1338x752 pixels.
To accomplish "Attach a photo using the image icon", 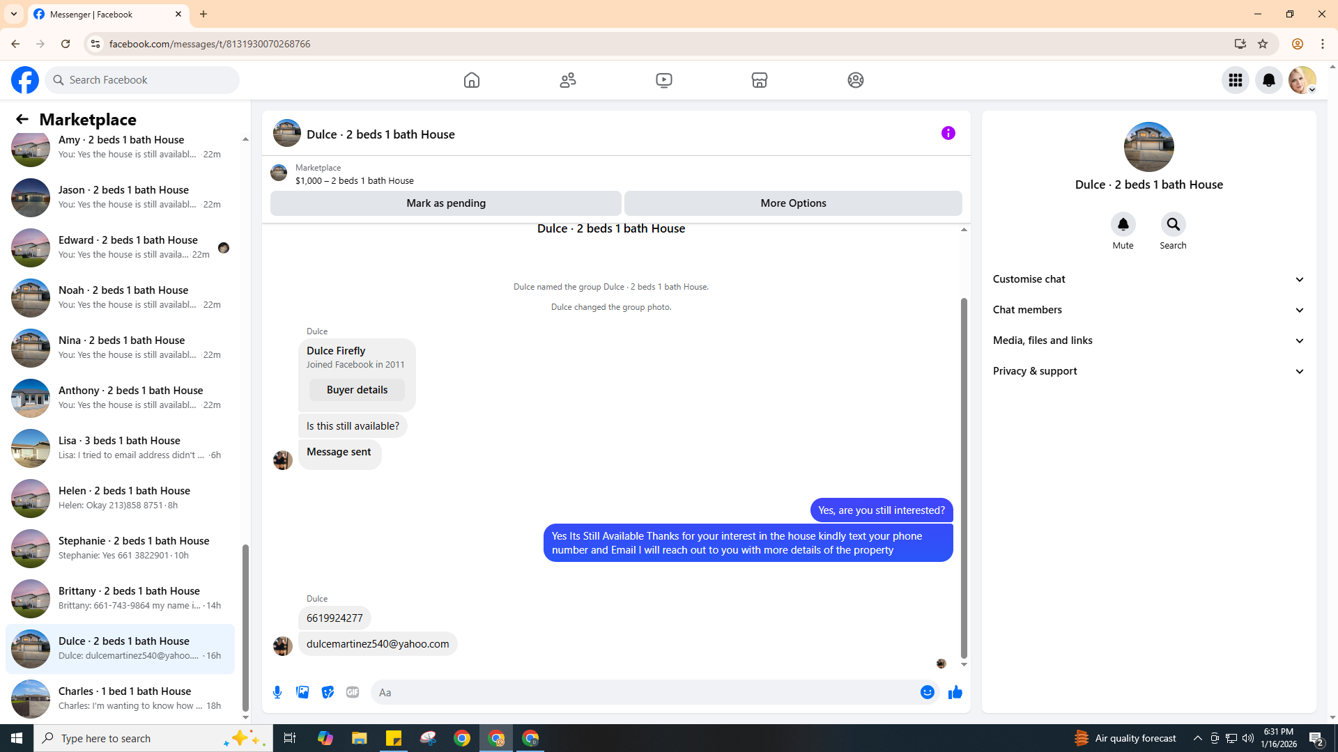I will pos(302,692).
